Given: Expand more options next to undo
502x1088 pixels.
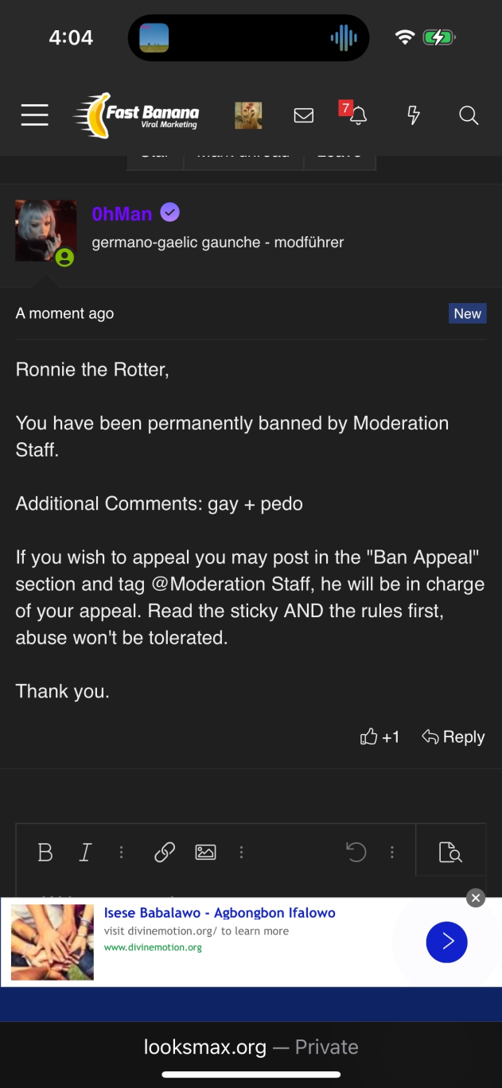Looking at the screenshot, I should coord(391,853).
